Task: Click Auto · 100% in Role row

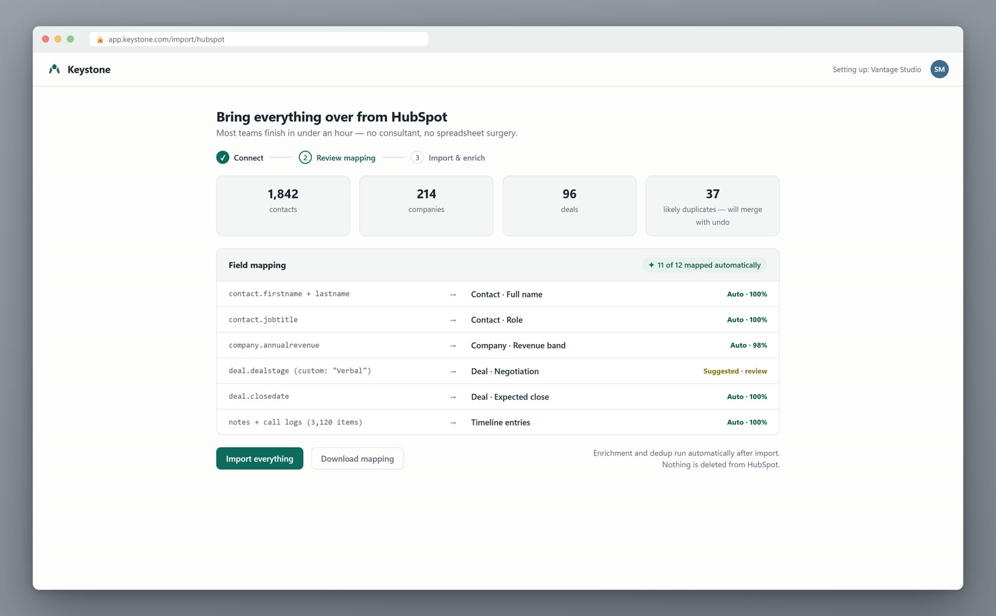Action: (747, 320)
